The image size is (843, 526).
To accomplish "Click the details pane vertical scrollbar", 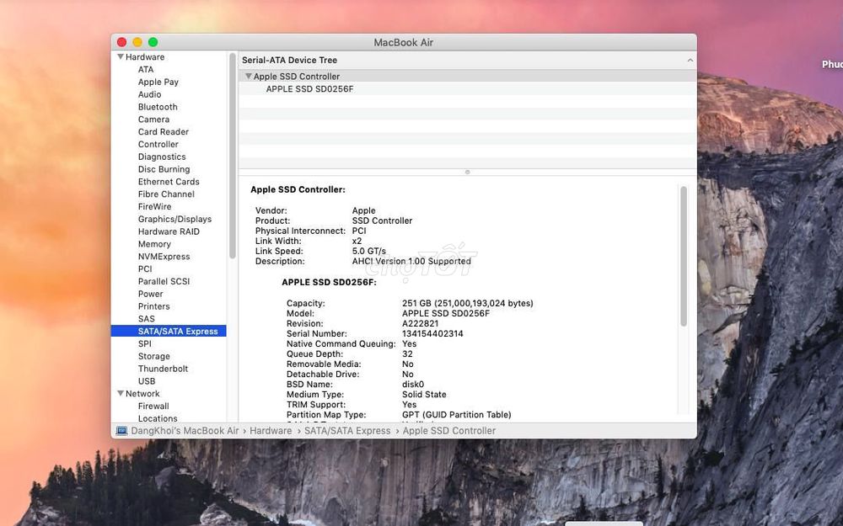I will 684,256.
